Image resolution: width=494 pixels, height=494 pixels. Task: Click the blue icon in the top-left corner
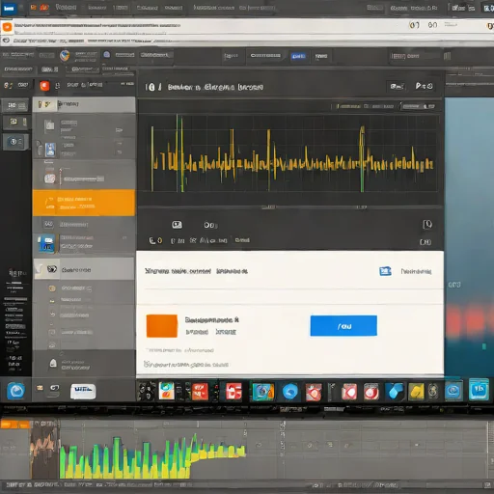pos(9,9)
